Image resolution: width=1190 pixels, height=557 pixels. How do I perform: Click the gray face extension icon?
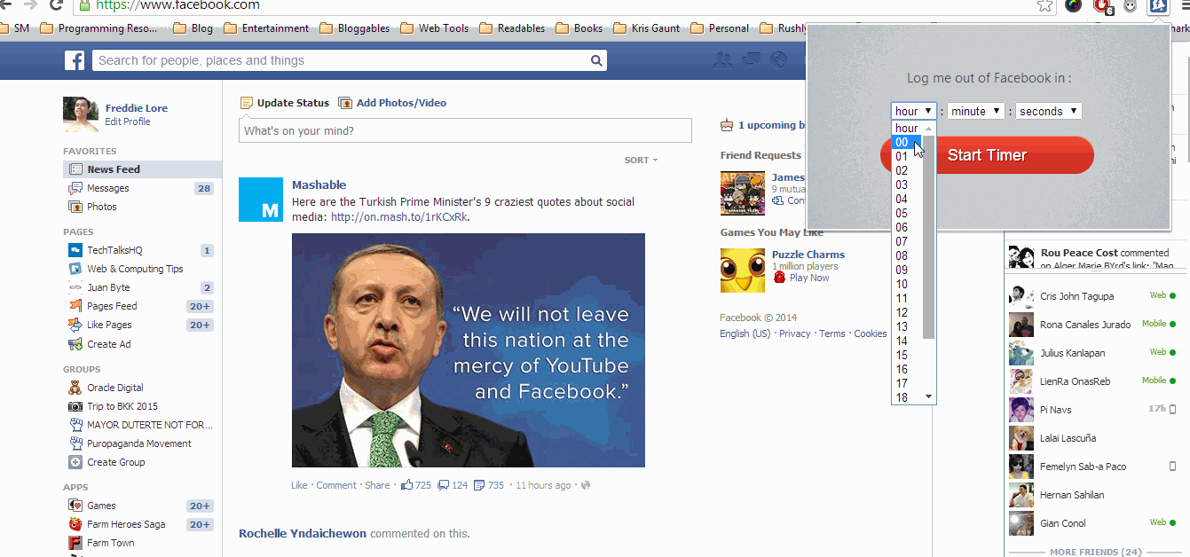click(1130, 5)
